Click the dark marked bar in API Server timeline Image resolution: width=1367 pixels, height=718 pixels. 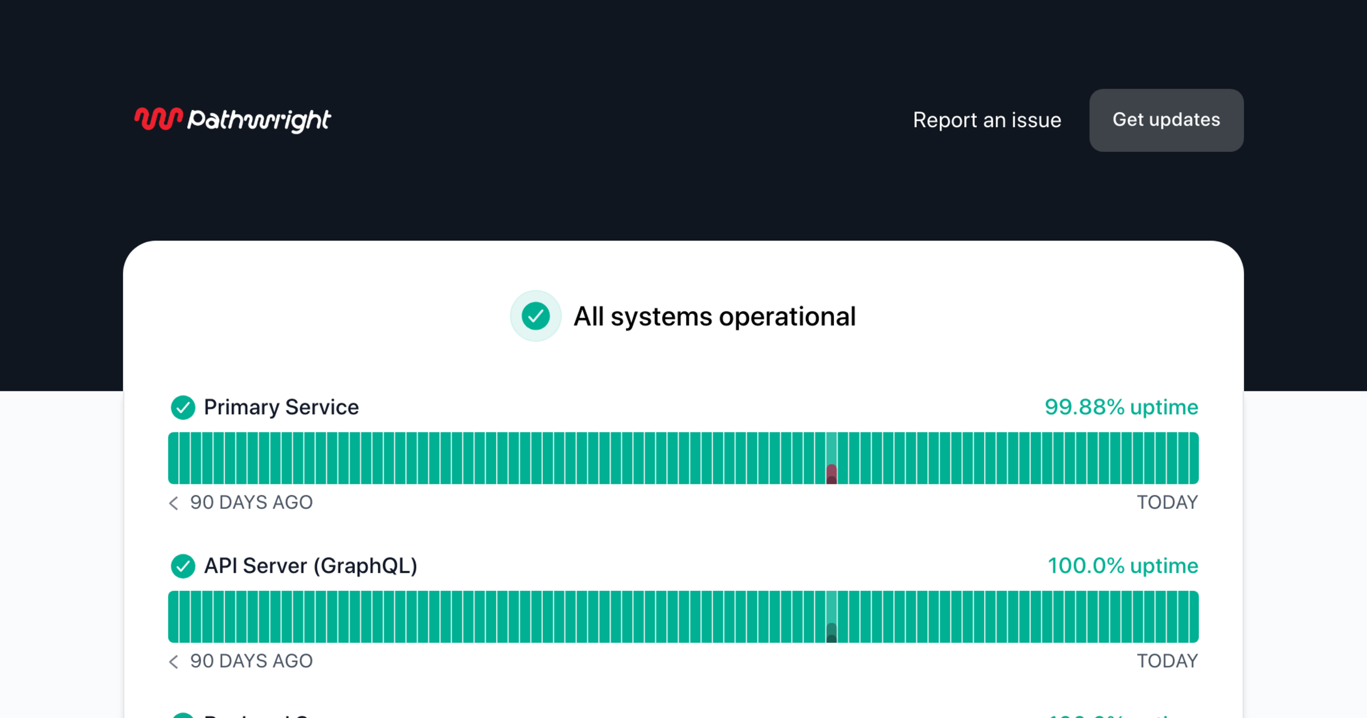[x=832, y=631]
